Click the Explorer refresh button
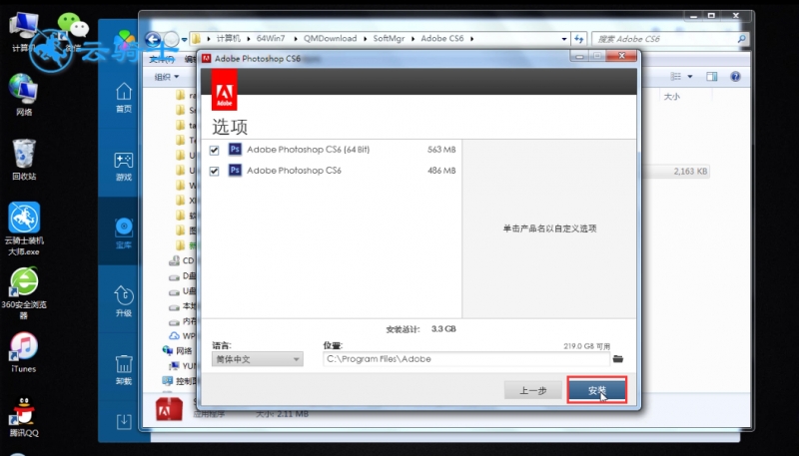 579,39
